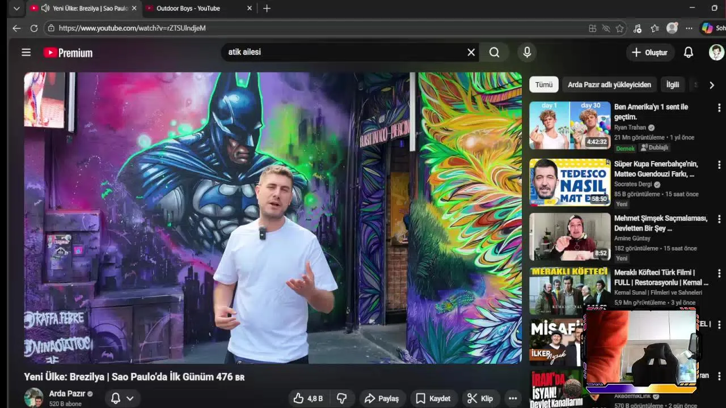This screenshot has width=726, height=408.
Task: Open a new browser tab
Action: 267,8
